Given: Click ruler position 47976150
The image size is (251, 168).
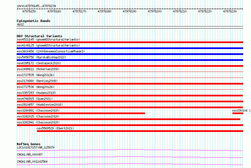Looking at the screenshot, I should pyautogui.click(x=29, y=11).
